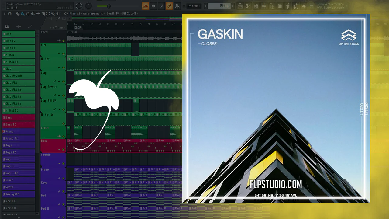Open the newer version available notice

point(331,6)
